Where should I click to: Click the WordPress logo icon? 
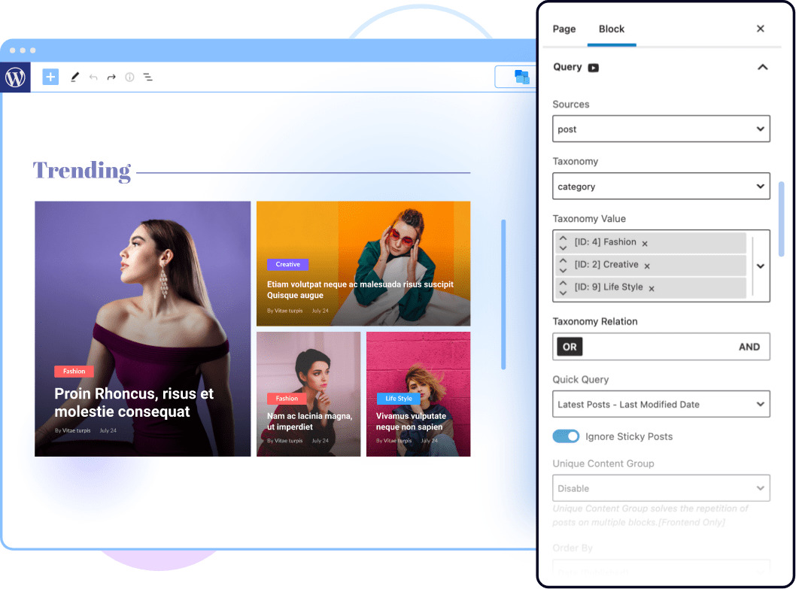[x=15, y=77]
